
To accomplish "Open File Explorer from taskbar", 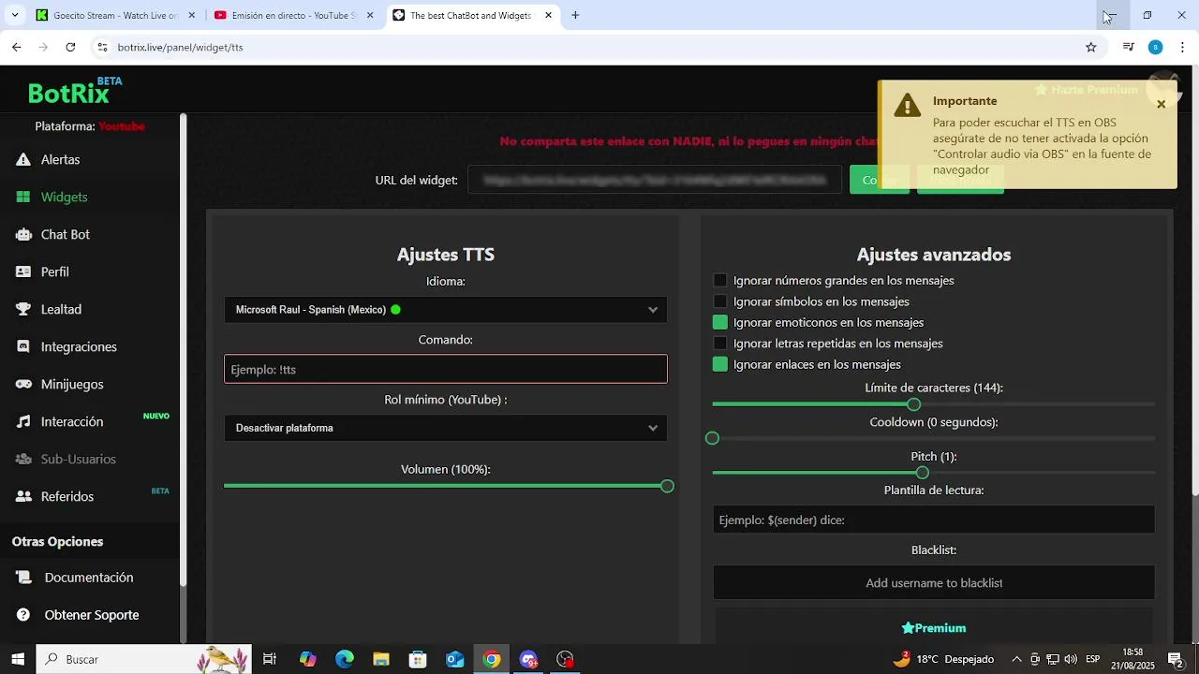I will (x=381, y=659).
